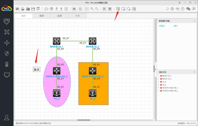Screen dimensions: 198x126
Task: Select router MSR36-20_1 on canvas
Action: tap(57, 41)
